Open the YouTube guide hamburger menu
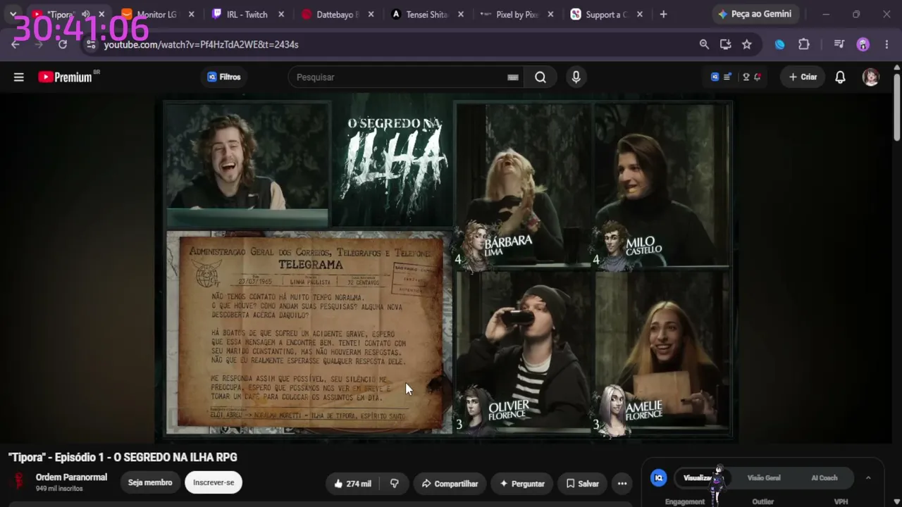Viewport: 902px width, 507px height. (19, 77)
